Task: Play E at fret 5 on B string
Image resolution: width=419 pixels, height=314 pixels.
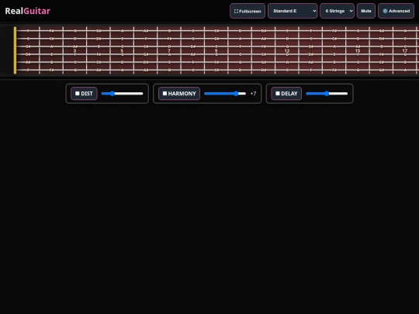Action: (123, 39)
